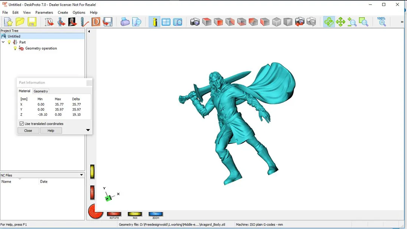Screen dimensions: 407x229
Task: Show more toolbar buttons via the double chevron
Action: (x=402, y=22)
